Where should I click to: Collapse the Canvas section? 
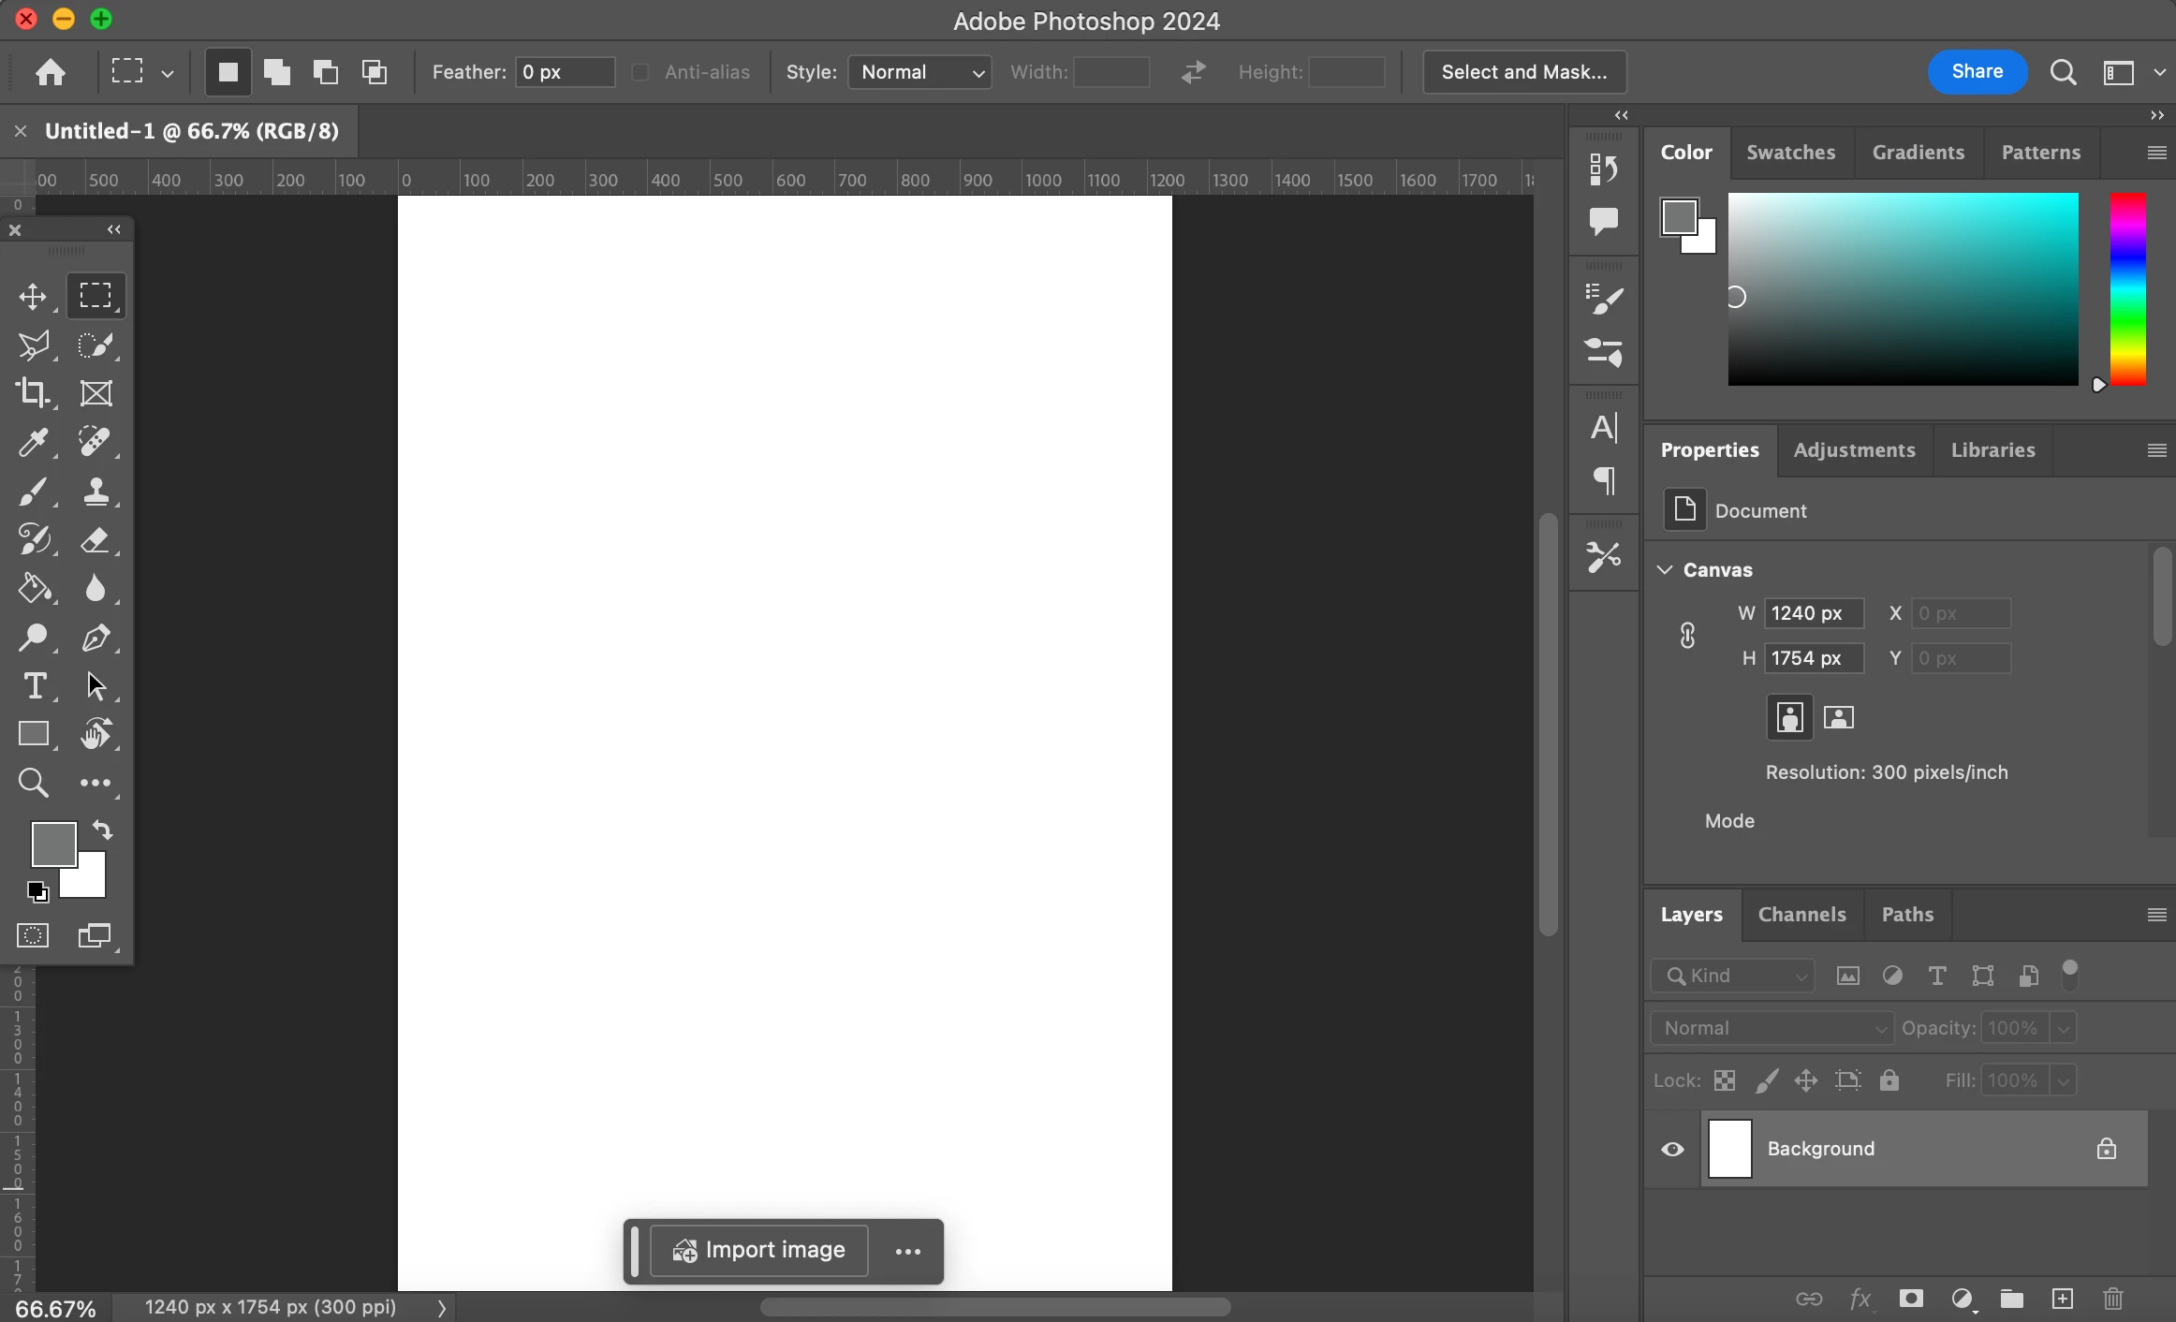1665,570
